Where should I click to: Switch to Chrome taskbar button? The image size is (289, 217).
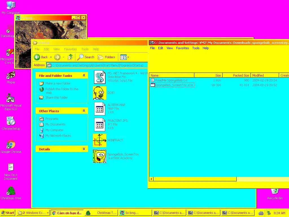click(x=67, y=213)
